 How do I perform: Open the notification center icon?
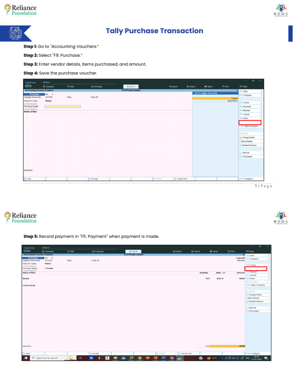(266, 358)
